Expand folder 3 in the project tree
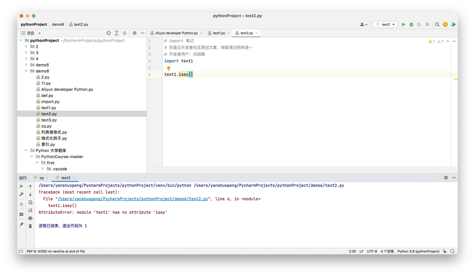The width and height of the screenshot is (475, 277). pyautogui.click(x=26, y=53)
